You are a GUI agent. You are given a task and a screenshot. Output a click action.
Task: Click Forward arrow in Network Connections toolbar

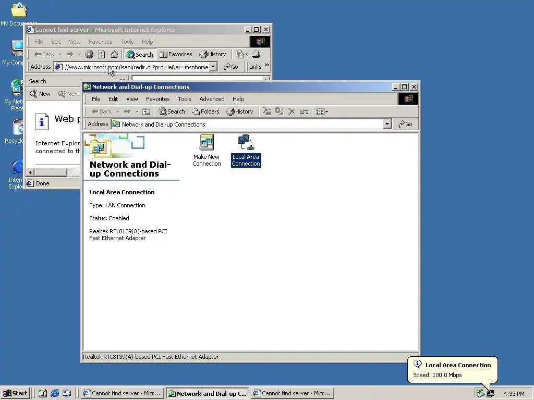tap(127, 111)
